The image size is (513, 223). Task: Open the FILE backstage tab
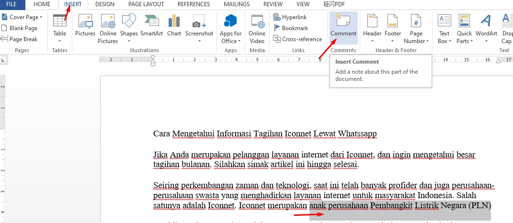tap(12, 5)
